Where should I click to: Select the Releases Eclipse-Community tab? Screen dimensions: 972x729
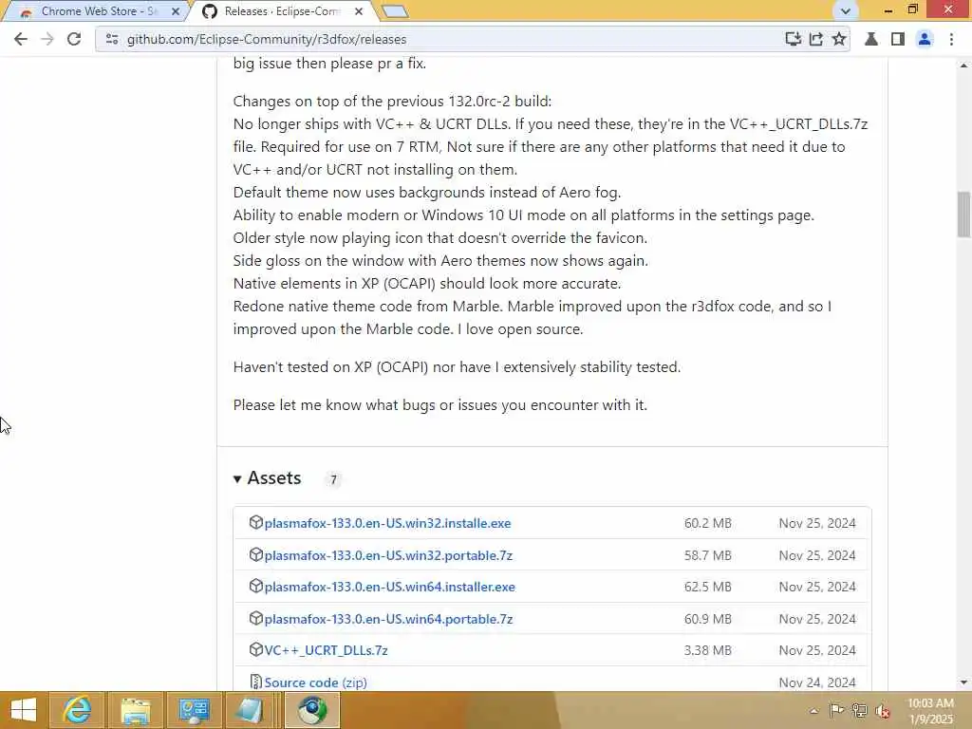(279, 11)
